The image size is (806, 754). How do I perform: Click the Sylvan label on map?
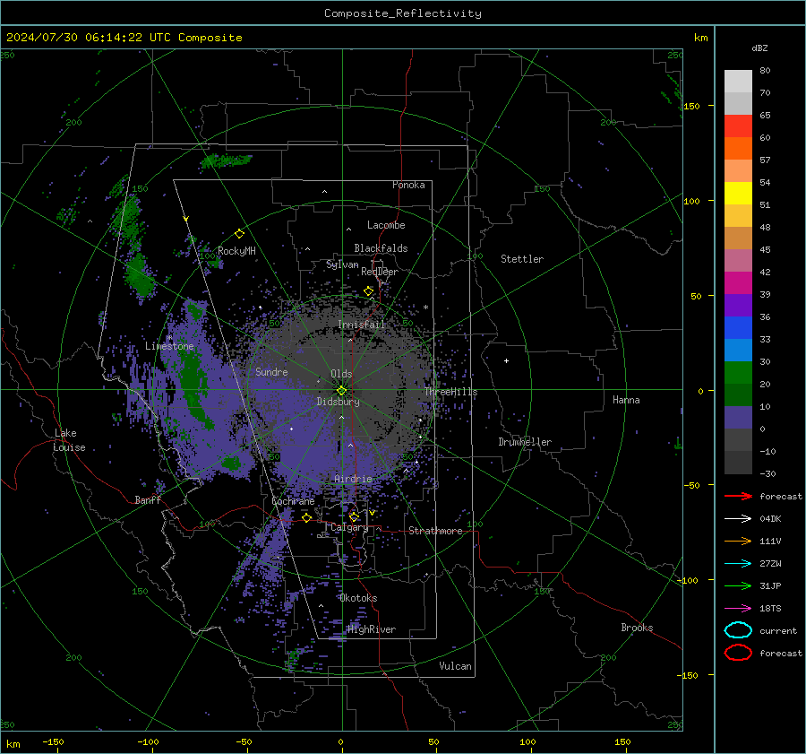342,264
